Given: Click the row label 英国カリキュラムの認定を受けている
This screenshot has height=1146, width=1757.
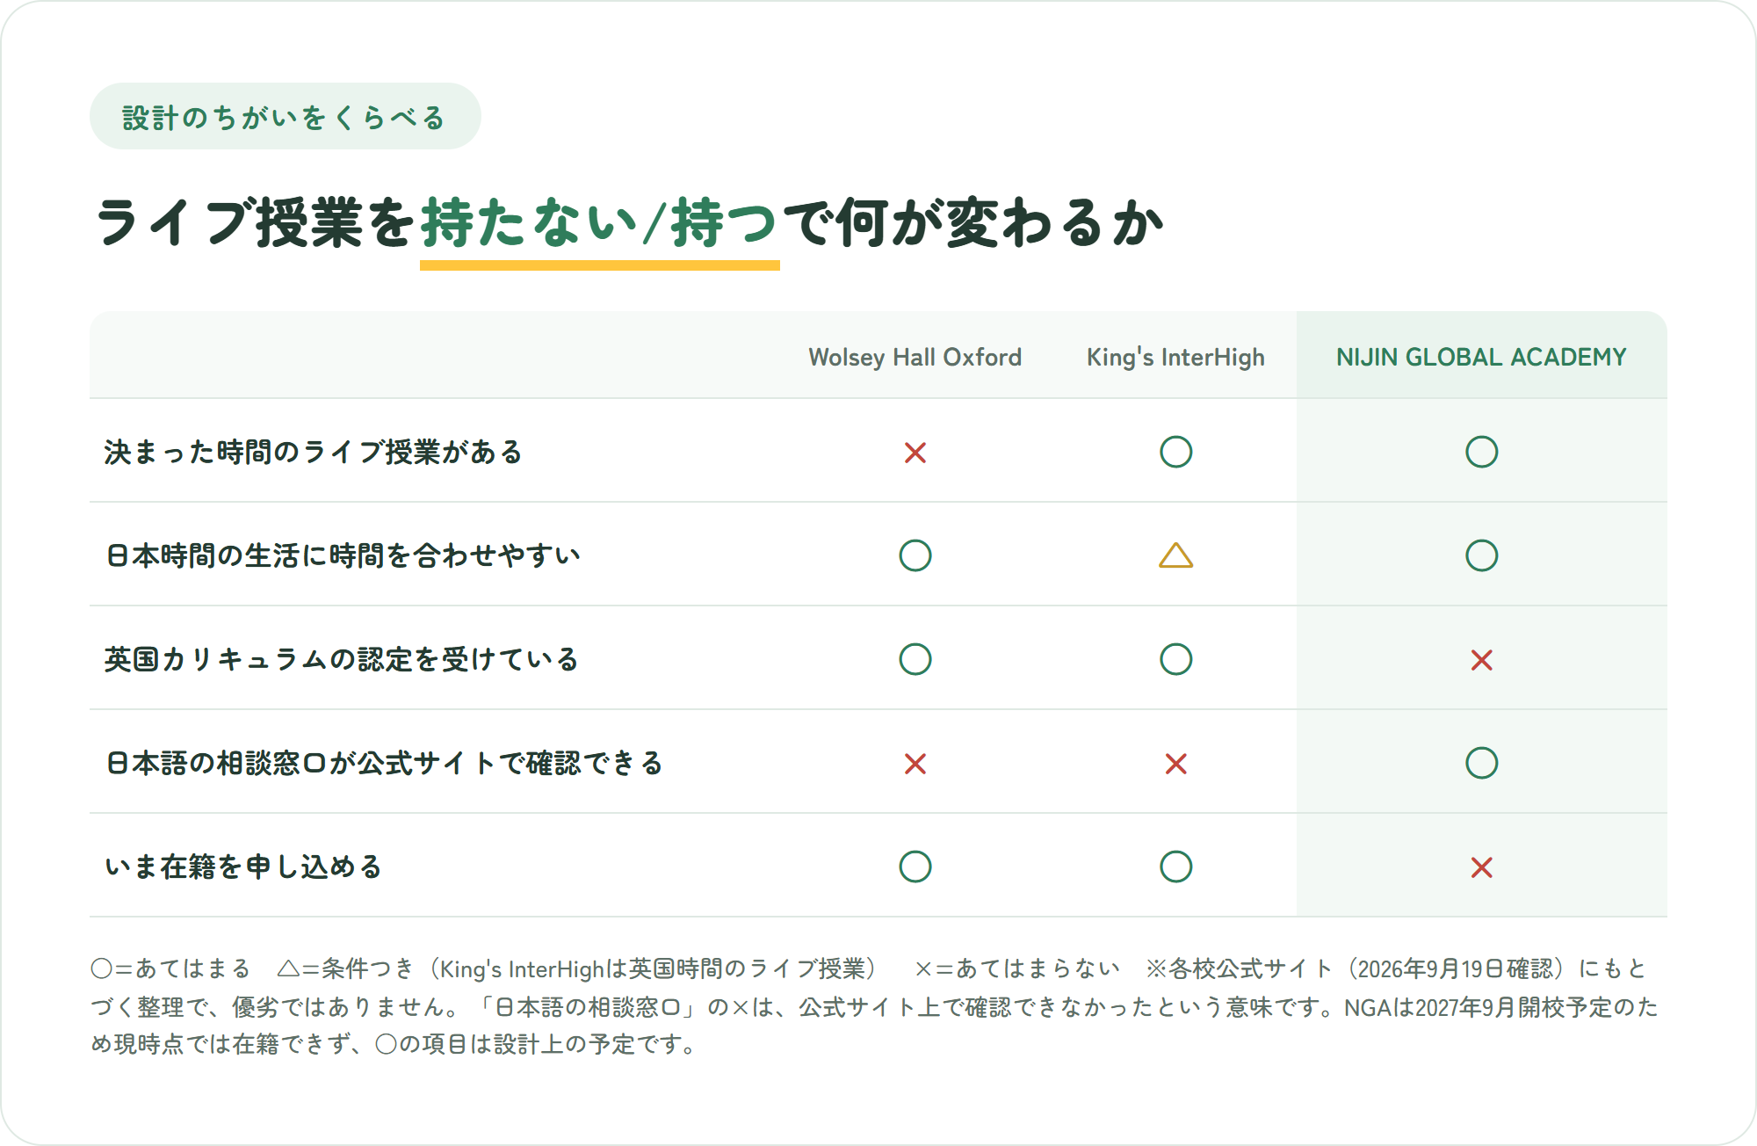Looking at the screenshot, I should click(x=342, y=659).
